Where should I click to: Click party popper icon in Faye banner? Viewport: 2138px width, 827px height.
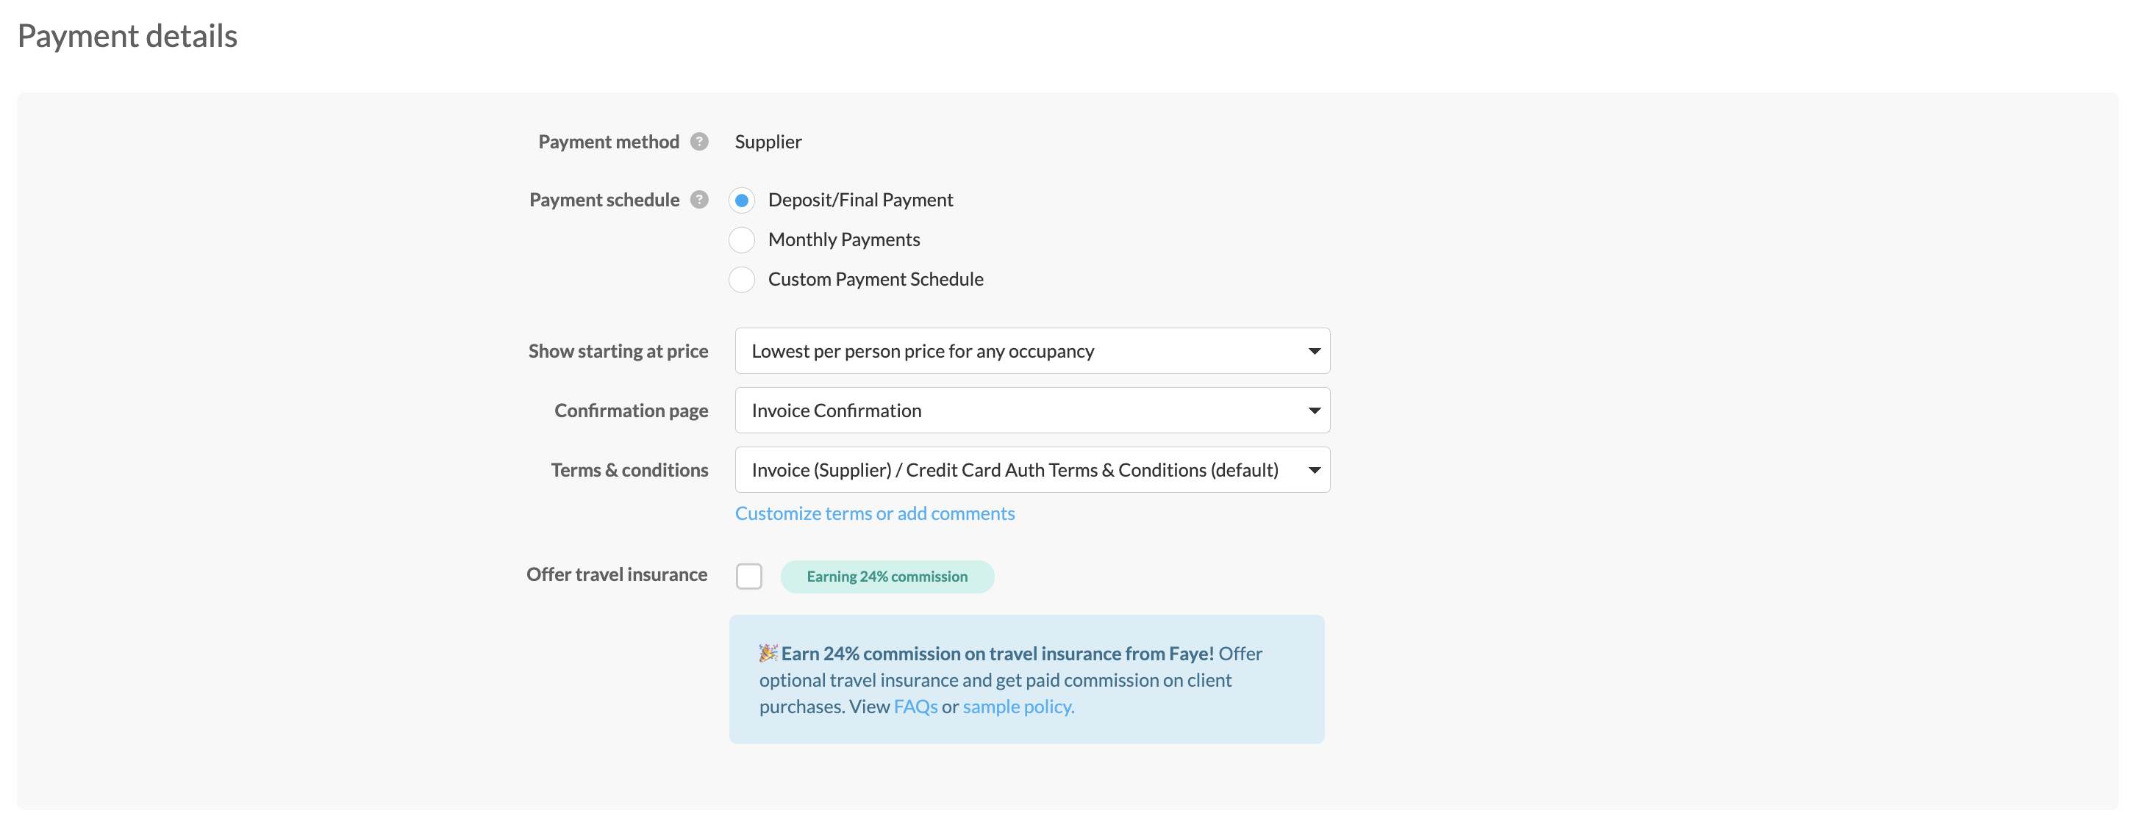[768, 654]
